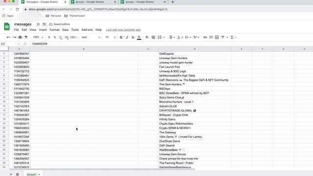Click the Move to folder icon
Screen dimensions: 313x176
coord(45,24)
